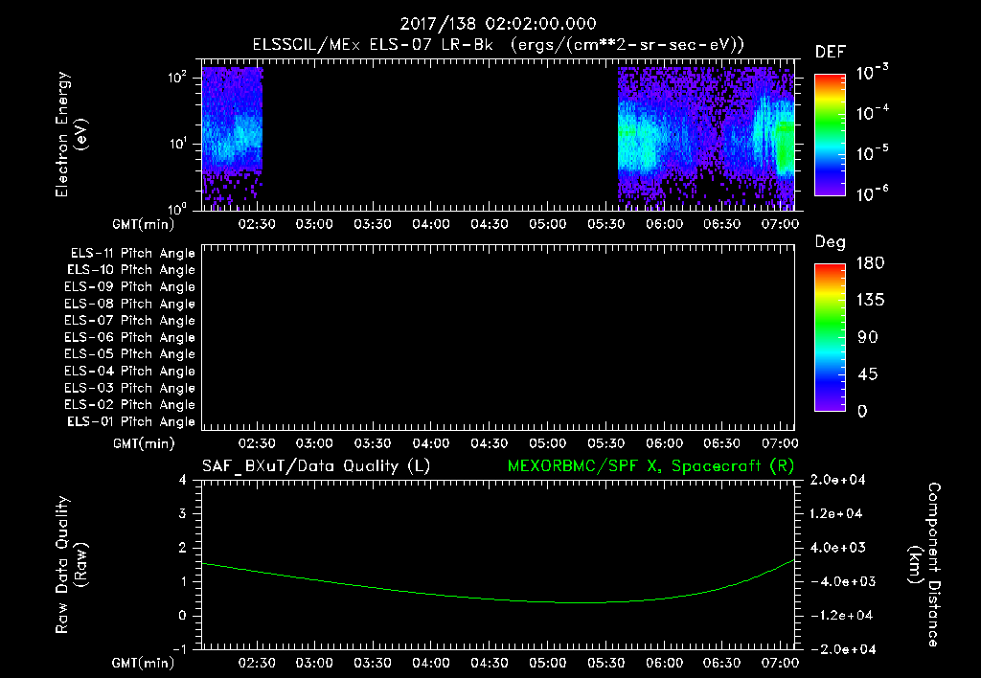The image size is (981, 678).
Task: Select the ELS-09 Pitch Angle row label
Action: (x=129, y=287)
